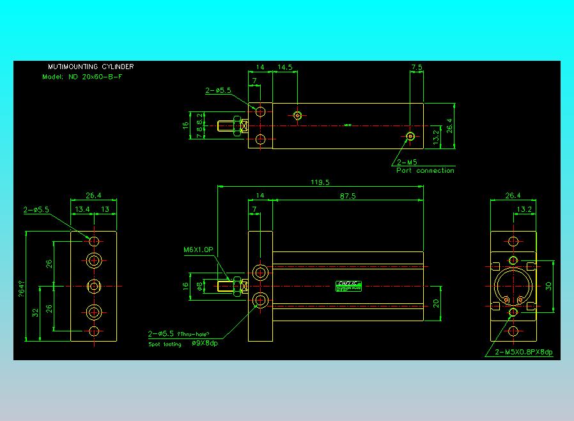Click the 7.5 port offset dimension
Screen dimensions: 574x421
point(417,67)
